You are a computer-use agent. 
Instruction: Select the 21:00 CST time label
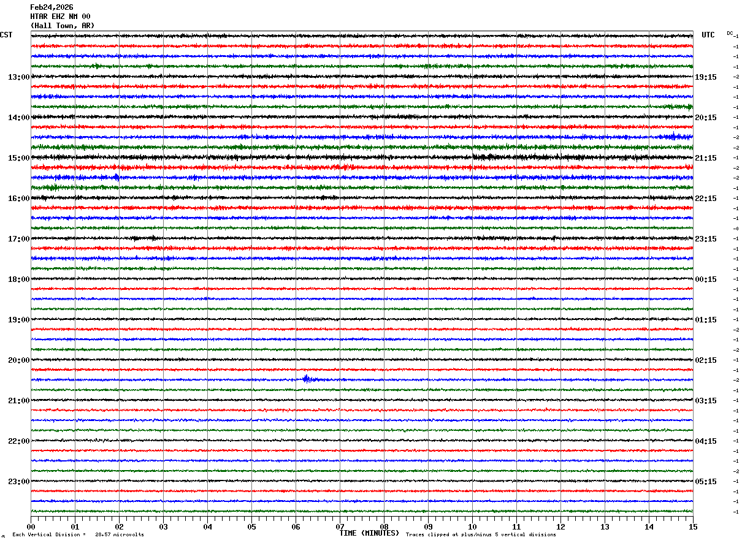click(19, 401)
